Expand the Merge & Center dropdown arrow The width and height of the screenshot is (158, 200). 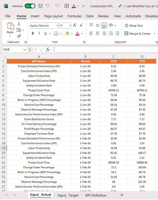pyautogui.click(x=154, y=34)
